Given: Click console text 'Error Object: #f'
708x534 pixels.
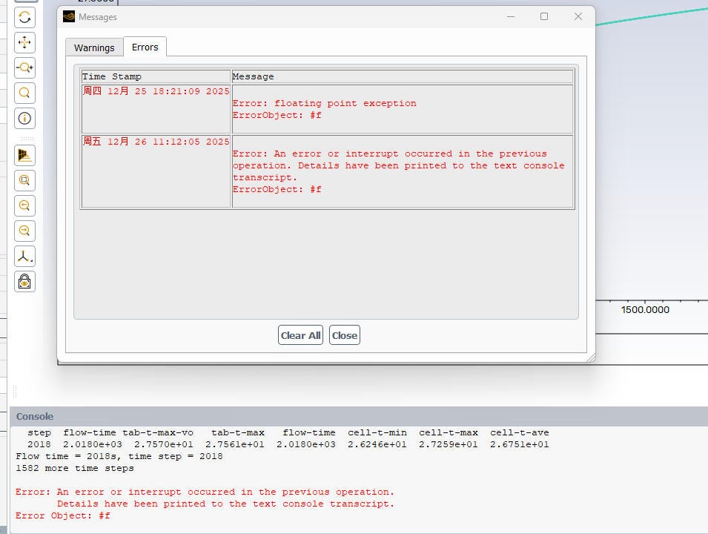Looking at the screenshot, I should [x=63, y=515].
